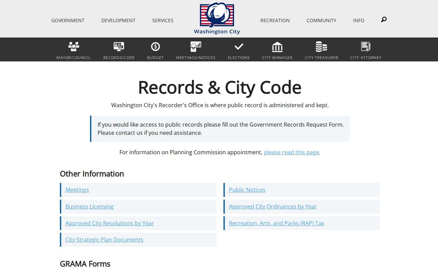Click the 'GRAMA Forms' heading
Screen dimensions: 438x273
click(x=85, y=264)
